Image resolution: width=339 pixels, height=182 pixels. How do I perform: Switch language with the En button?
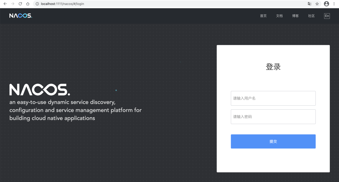(x=327, y=16)
